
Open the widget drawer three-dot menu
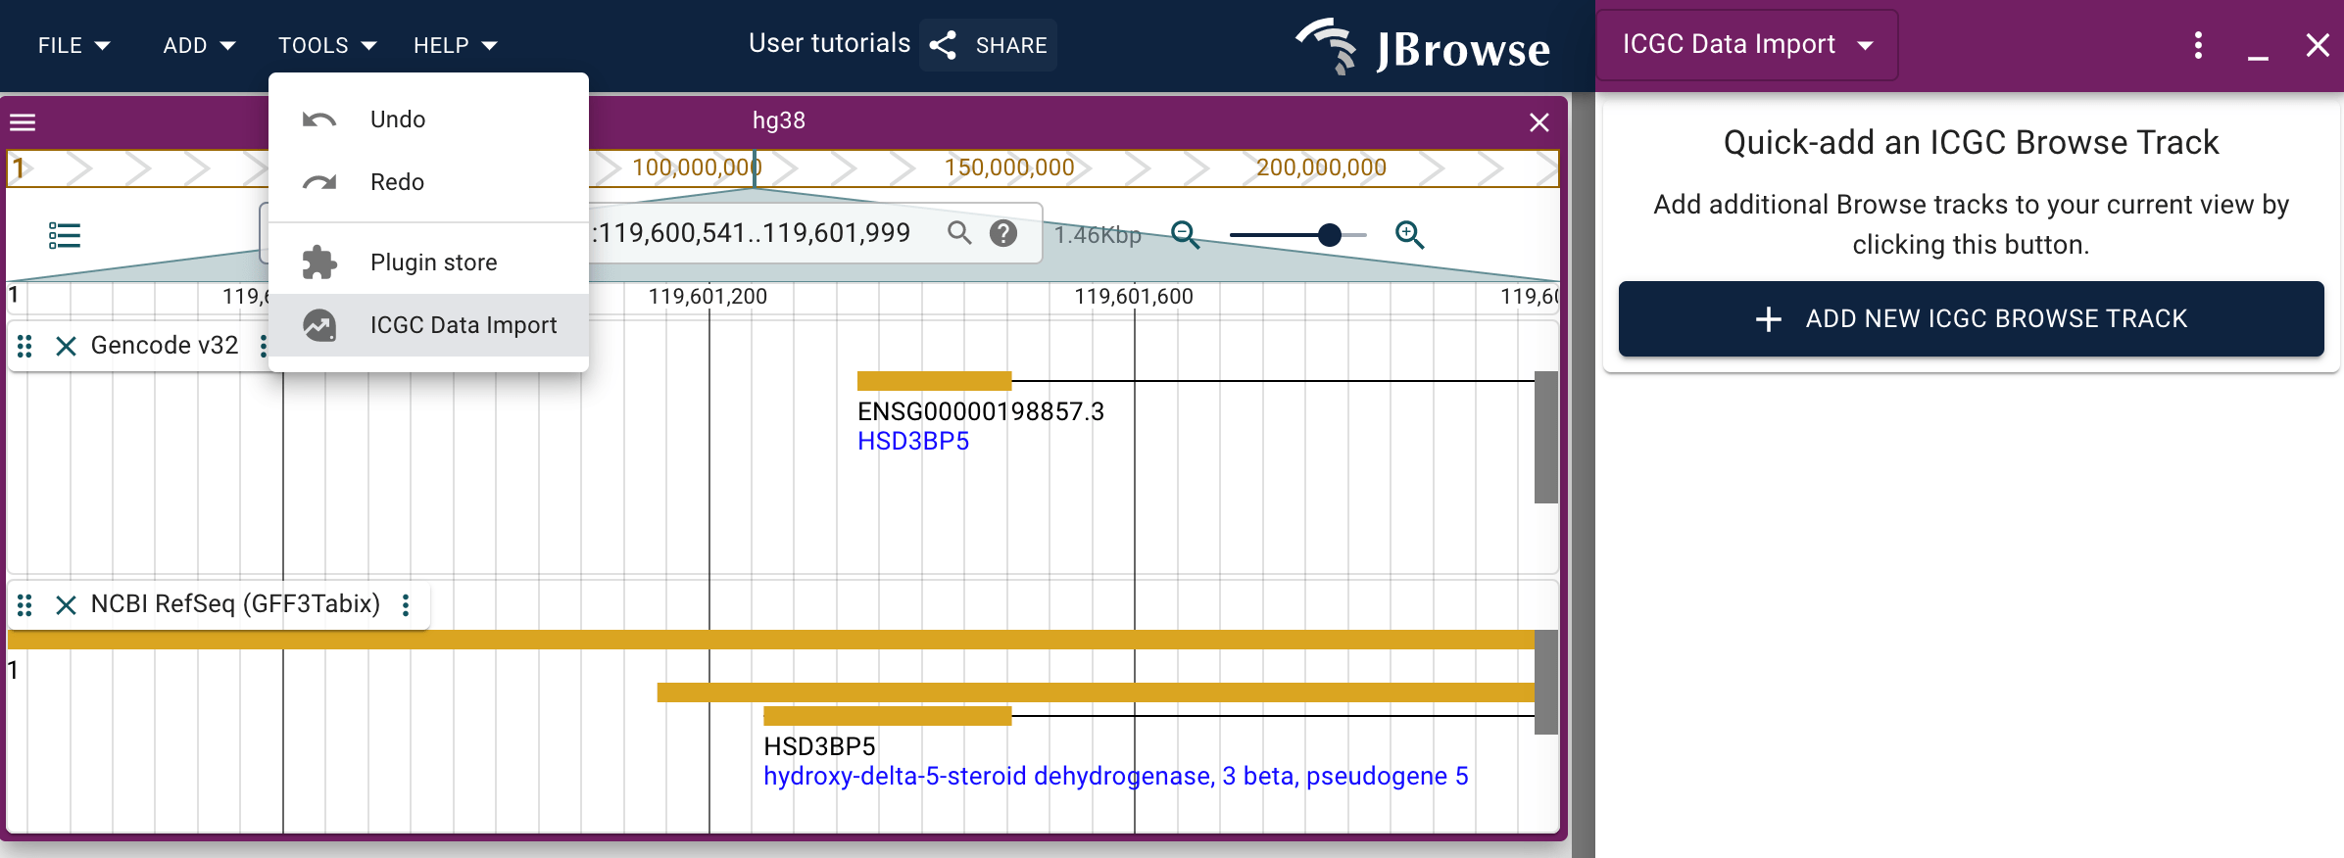[x=2199, y=45]
